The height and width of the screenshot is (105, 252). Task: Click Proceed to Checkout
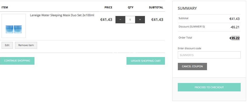click(x=209, y=87)
